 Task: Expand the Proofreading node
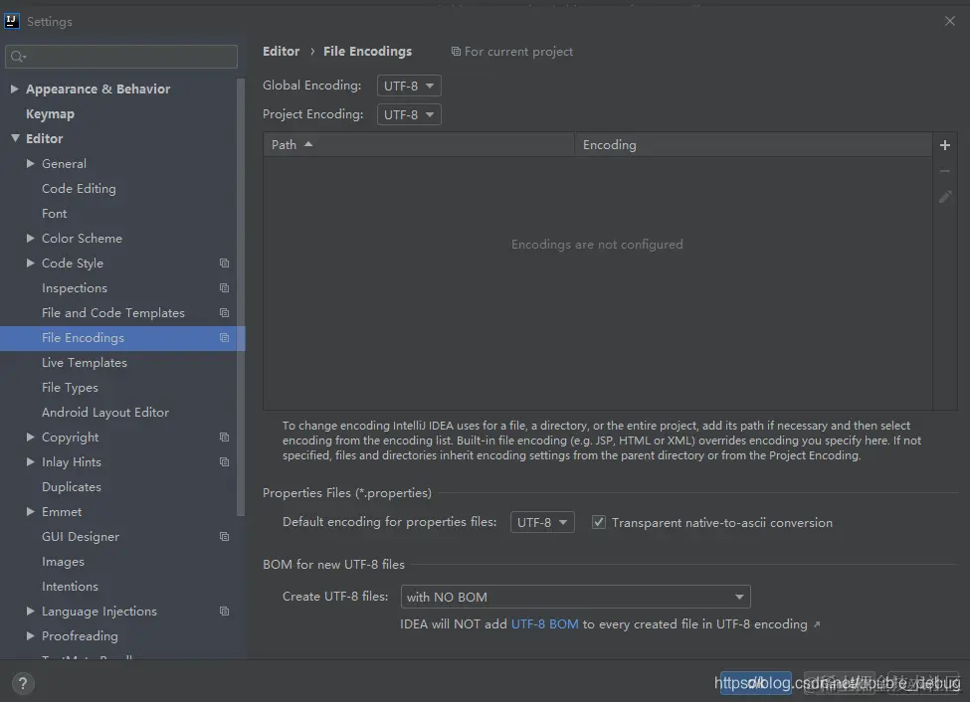pyautogui.click(x=30, y=635)
